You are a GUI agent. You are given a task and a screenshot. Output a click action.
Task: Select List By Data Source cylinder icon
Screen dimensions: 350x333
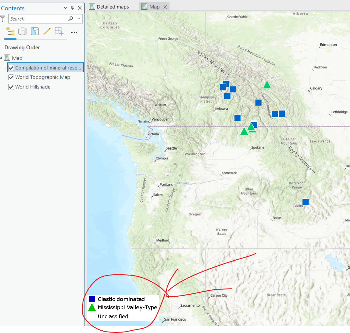point(22,31)
